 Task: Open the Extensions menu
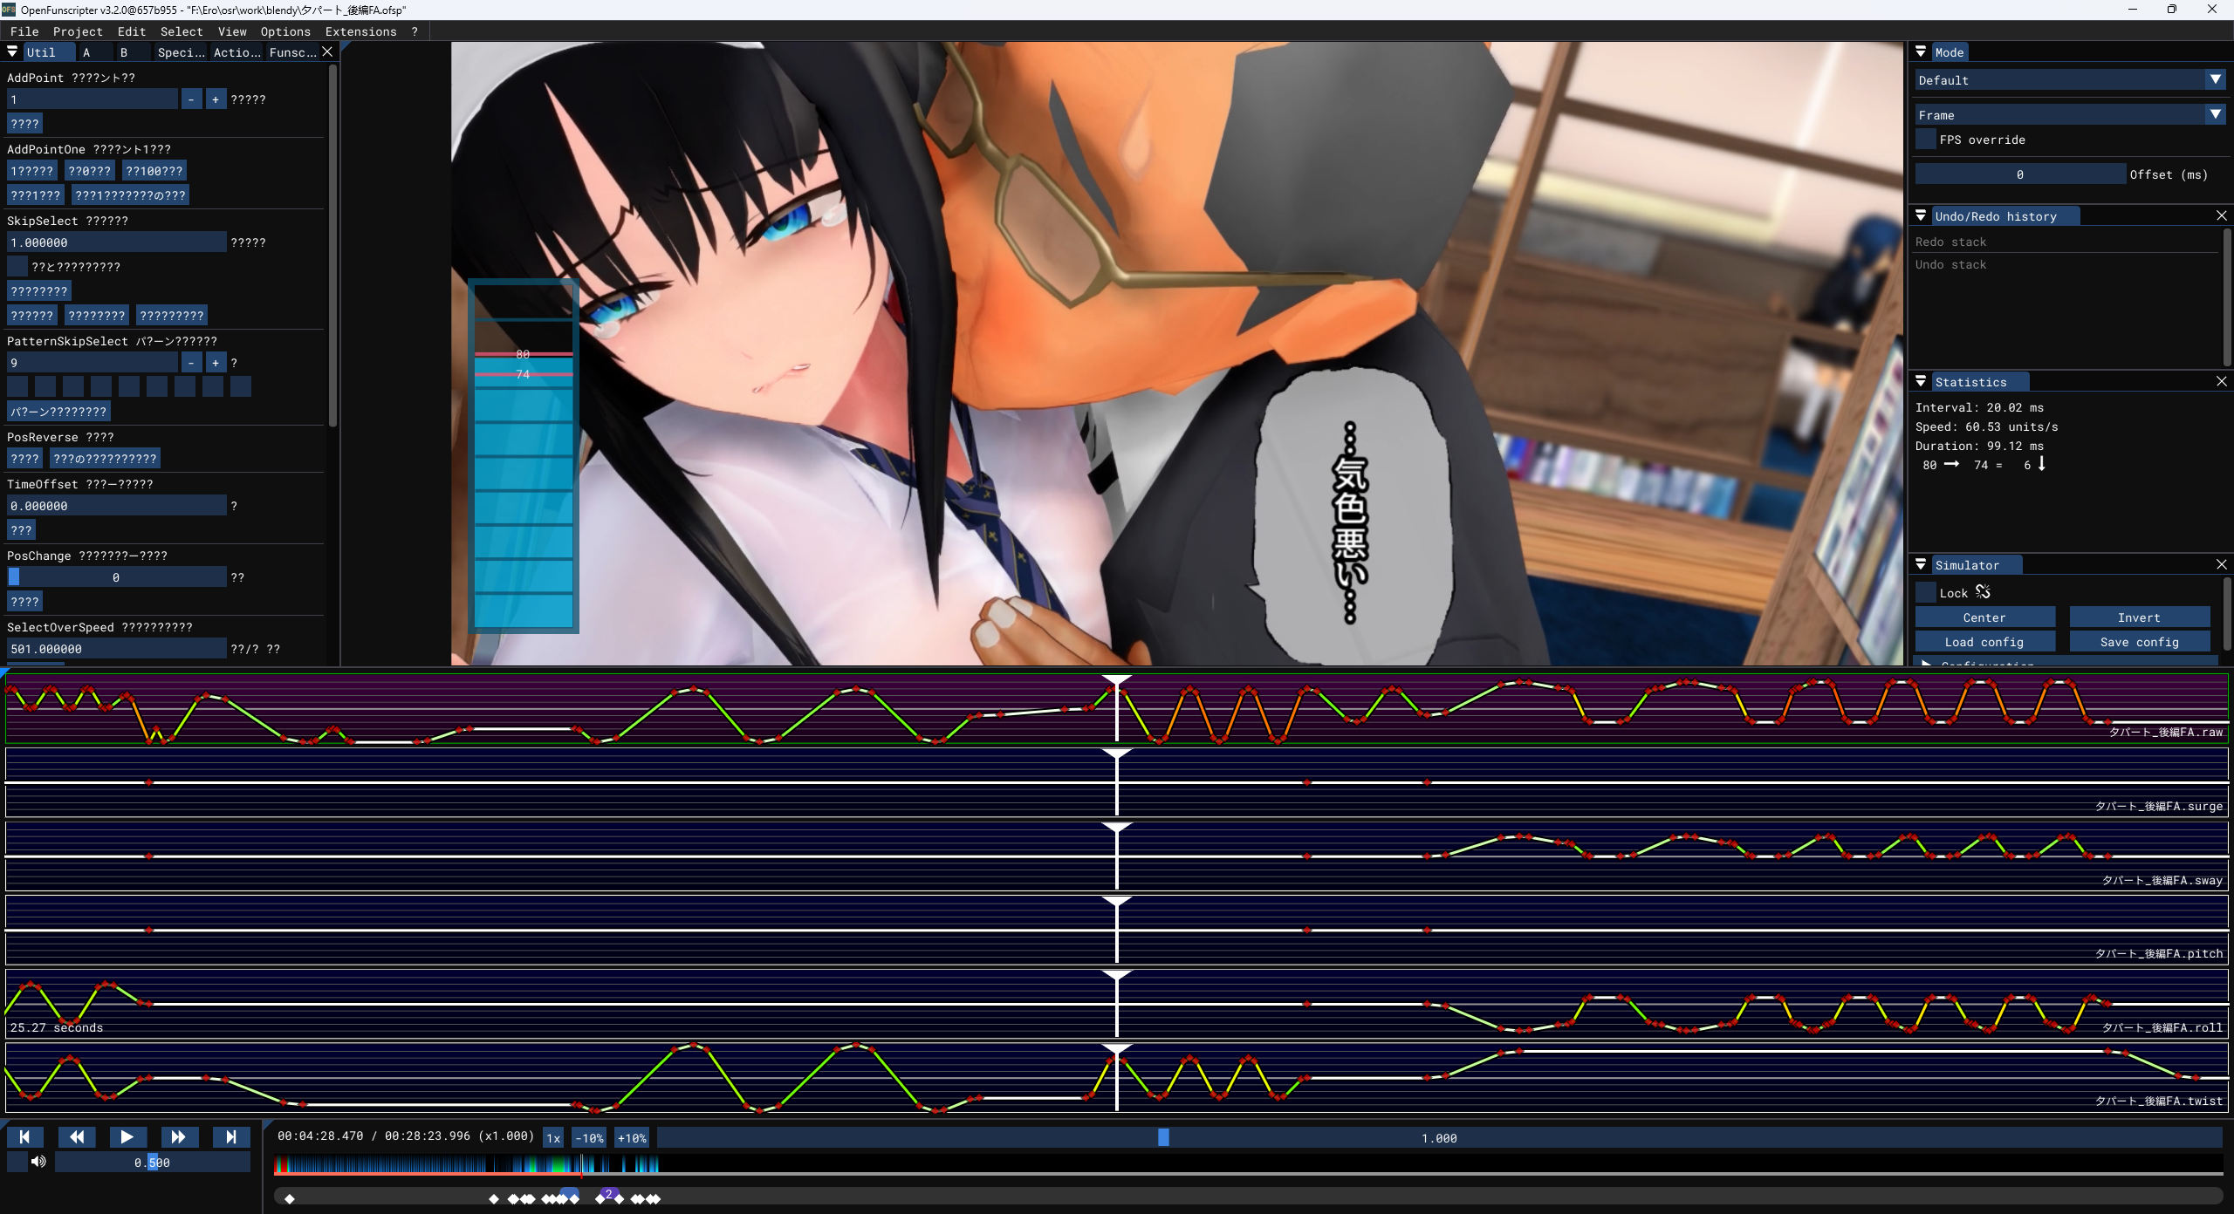(360, 31)
